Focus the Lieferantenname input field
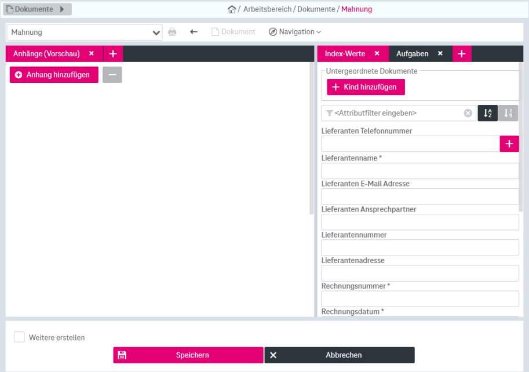Screen dimensions: 529x372 pyautogui.click(x=420, y=171)
